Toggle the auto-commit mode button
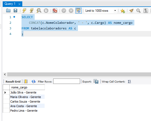Screen dimensions: 151x121 pos(78,11)
